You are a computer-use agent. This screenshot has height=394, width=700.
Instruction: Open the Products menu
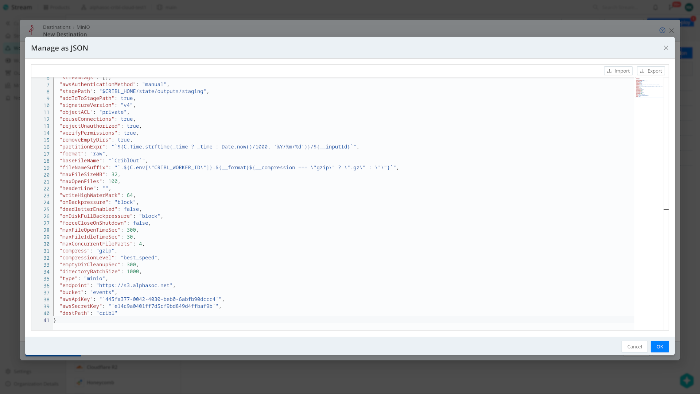pos(56,7)
